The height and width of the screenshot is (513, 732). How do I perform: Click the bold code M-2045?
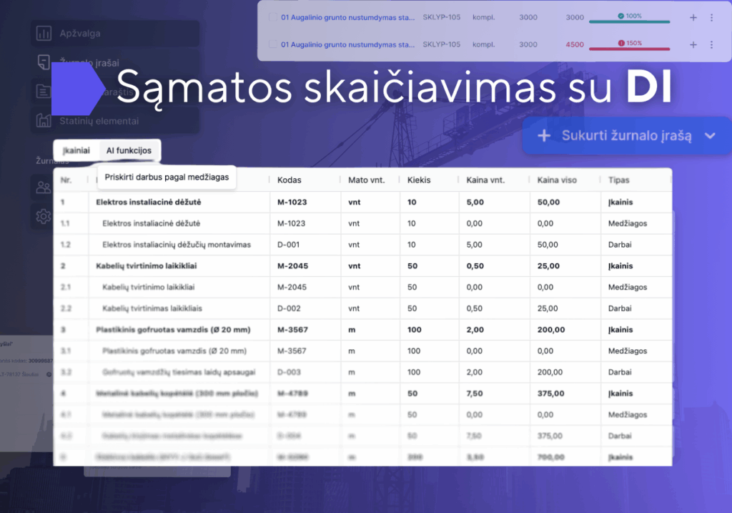coord(292,266)
